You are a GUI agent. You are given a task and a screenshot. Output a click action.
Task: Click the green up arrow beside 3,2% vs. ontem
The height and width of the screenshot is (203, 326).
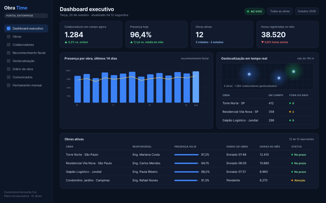(x=66, y=42)
